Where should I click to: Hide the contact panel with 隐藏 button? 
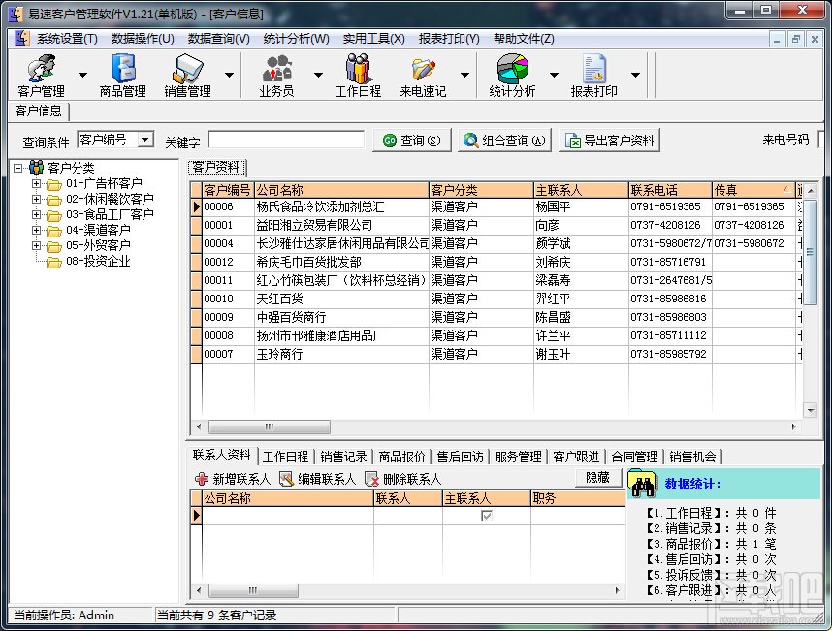598,477
